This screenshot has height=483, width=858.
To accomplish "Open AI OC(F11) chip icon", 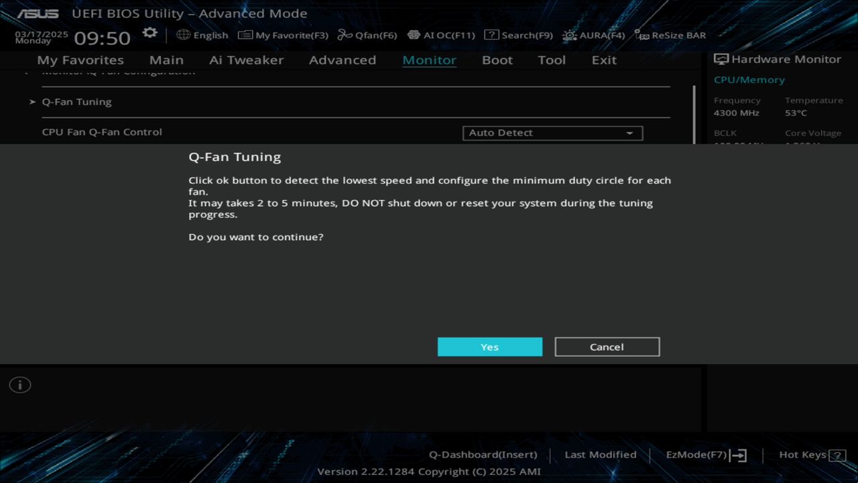I will click(414, 35).
